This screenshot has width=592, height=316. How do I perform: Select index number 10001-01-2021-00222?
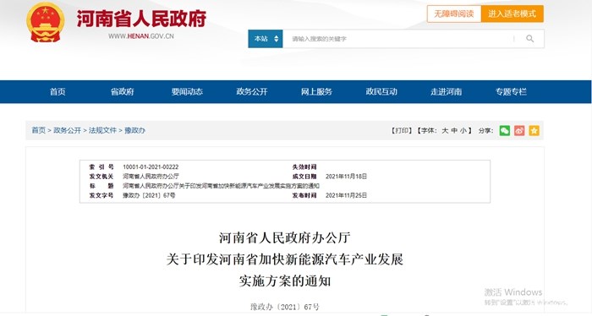coord(151,167)
